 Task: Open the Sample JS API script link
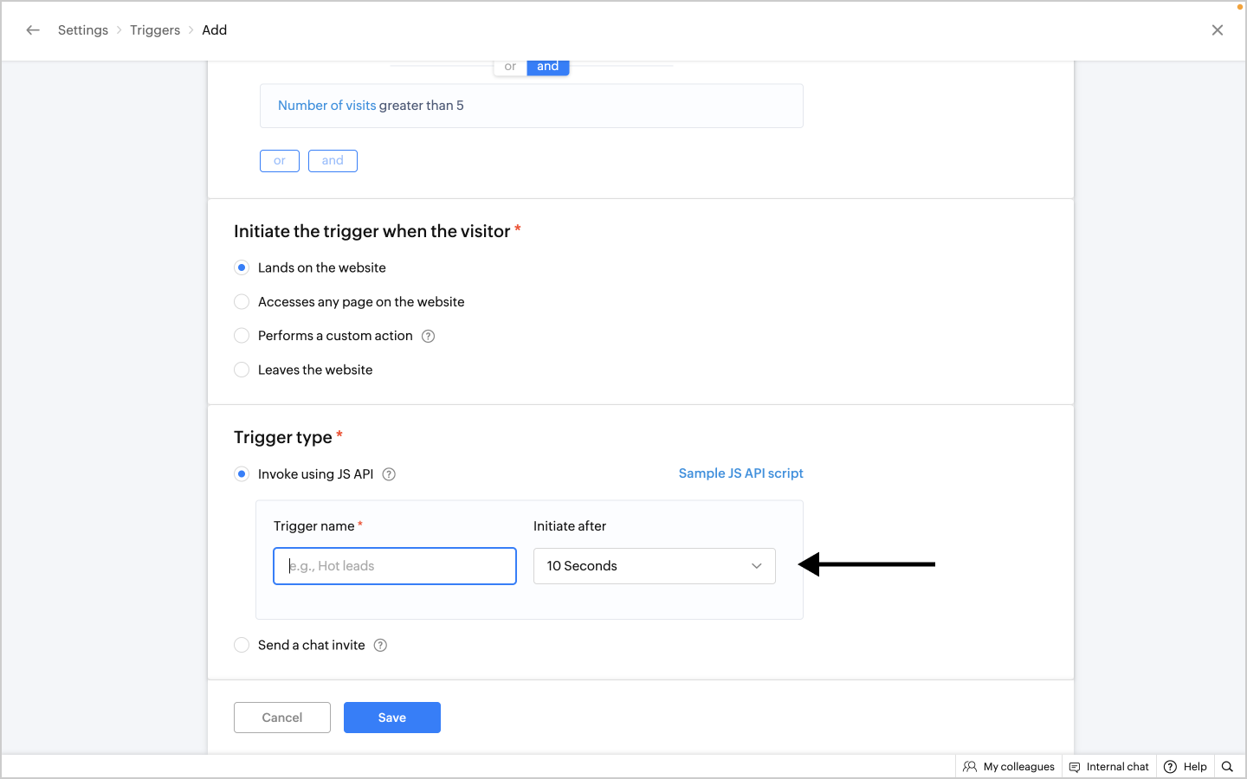[x=740, y=473]
